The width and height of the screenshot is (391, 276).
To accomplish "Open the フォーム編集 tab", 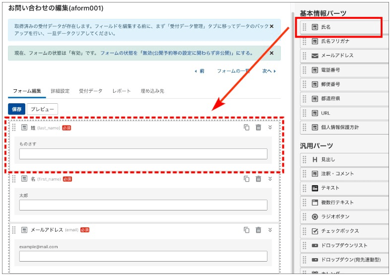I will 27,91.
